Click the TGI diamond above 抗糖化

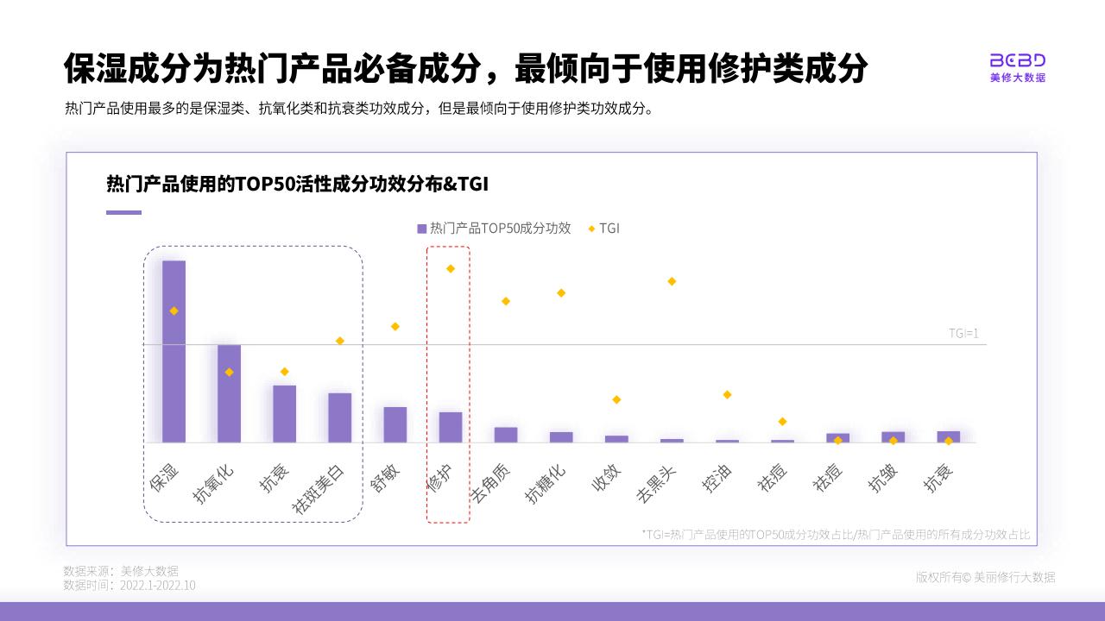pyautogui.click(x=560, y=292)
